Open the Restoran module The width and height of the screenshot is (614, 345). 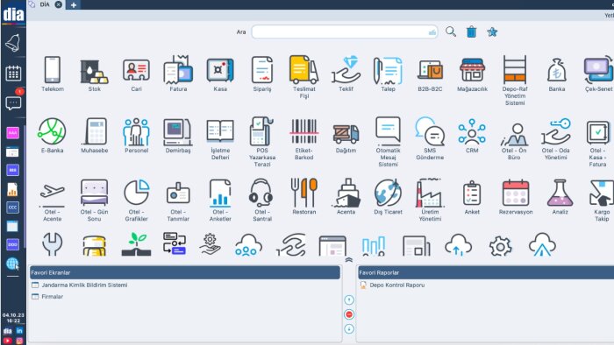(303, 196)
